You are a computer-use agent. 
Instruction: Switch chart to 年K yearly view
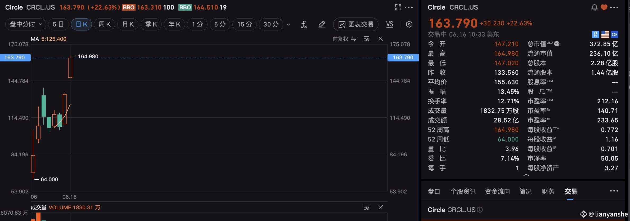coord(174,24)
